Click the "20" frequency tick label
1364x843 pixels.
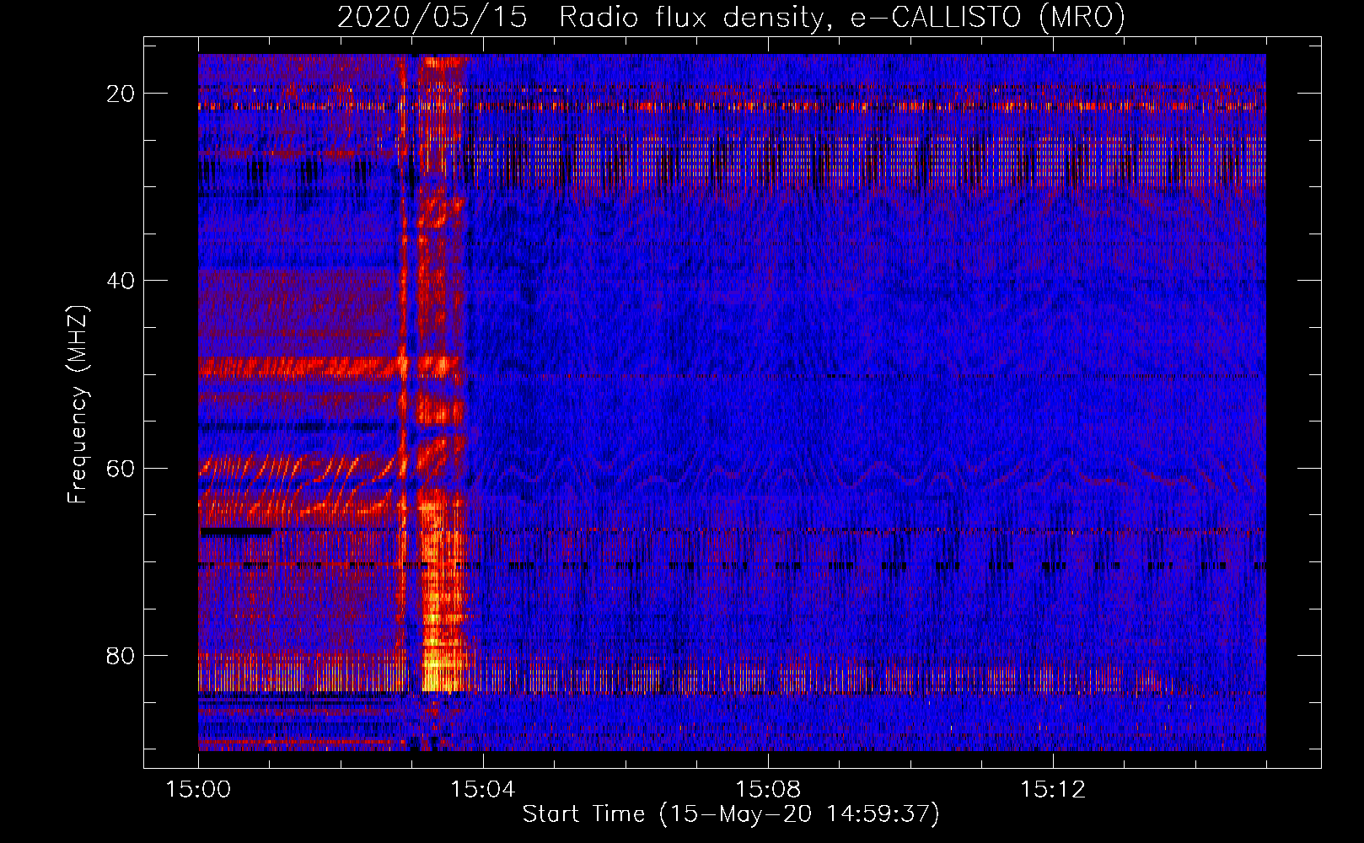[x=121, y=94]
